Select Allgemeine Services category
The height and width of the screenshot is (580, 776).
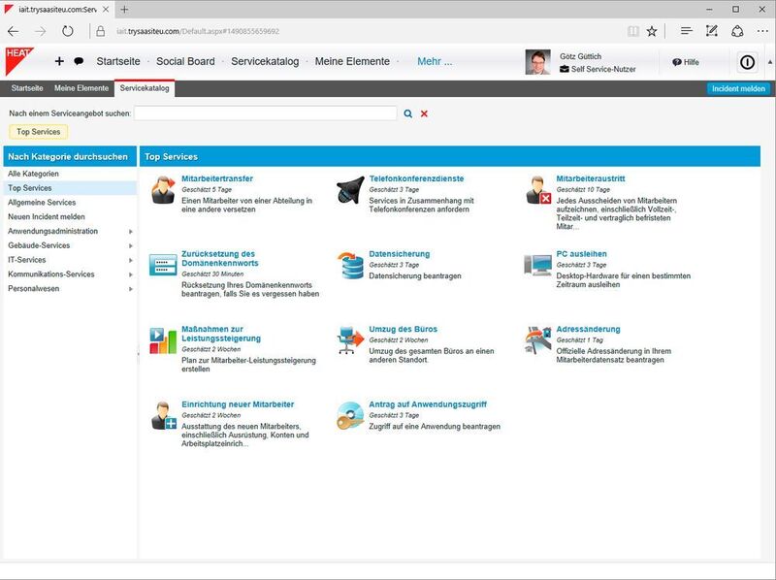click(69, 203)
